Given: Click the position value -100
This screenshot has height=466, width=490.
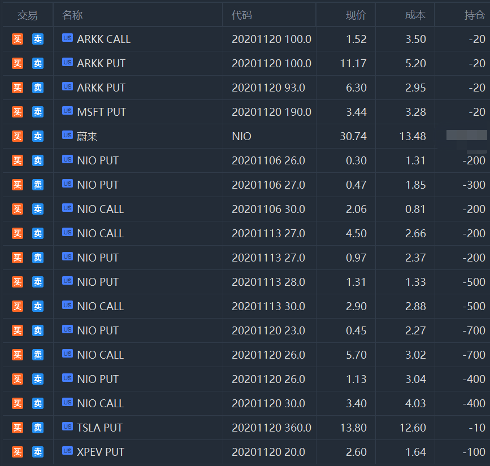Looking at the screenshot, I should (x=474, y=452).
